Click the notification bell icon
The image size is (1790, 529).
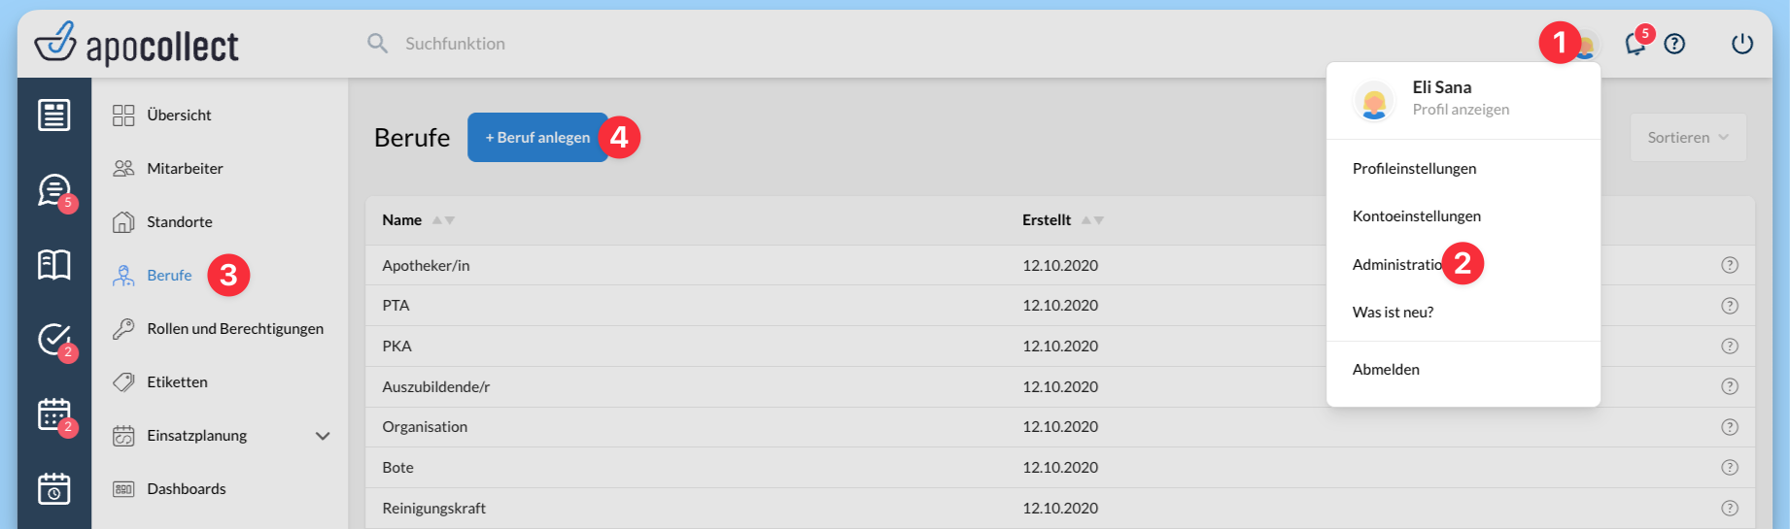tap(1635, 45)
